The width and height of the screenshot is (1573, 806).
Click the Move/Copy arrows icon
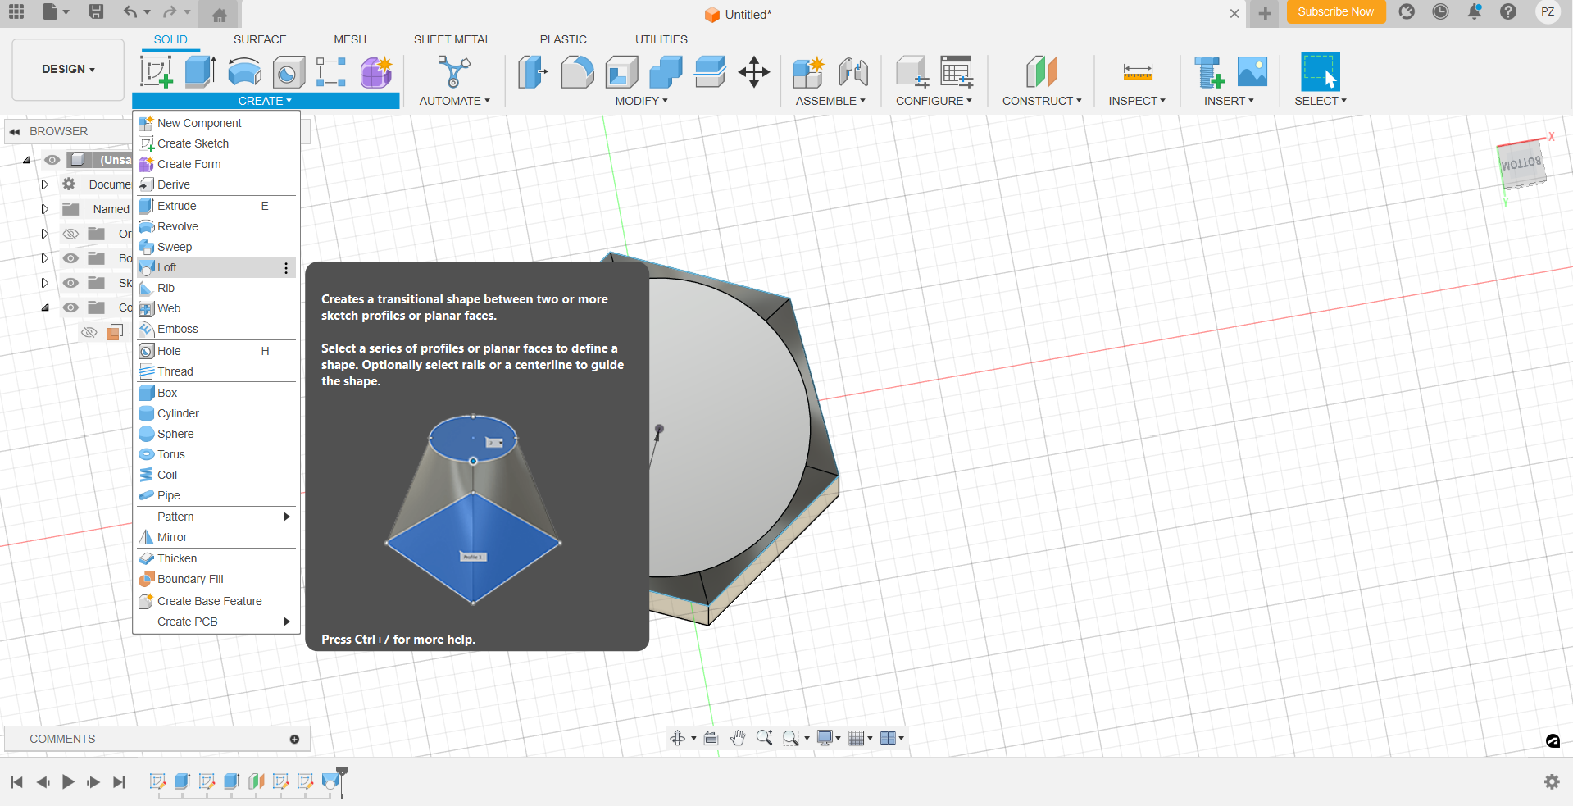[753, 72]
